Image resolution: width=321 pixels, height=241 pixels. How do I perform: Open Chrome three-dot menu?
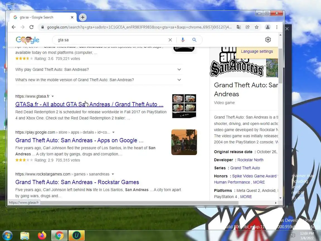277,27
